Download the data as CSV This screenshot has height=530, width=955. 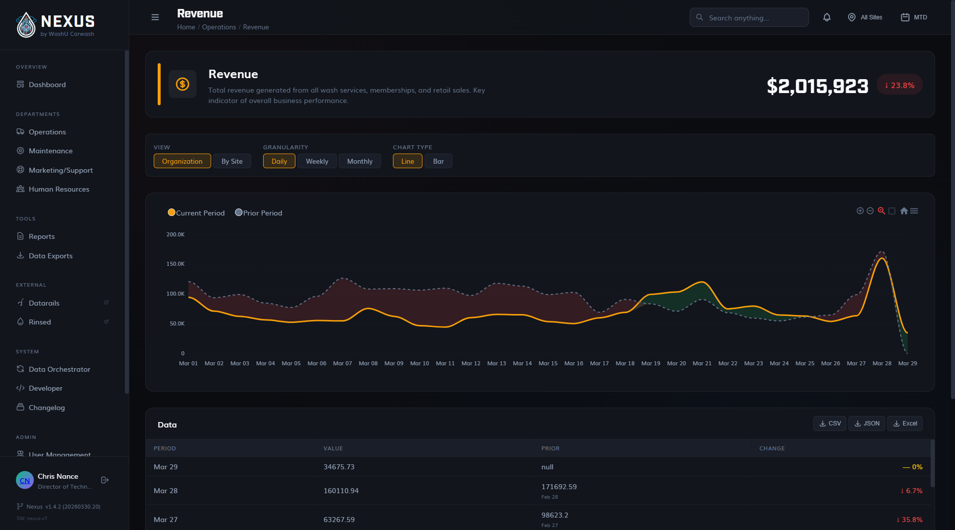pos(830,424)
